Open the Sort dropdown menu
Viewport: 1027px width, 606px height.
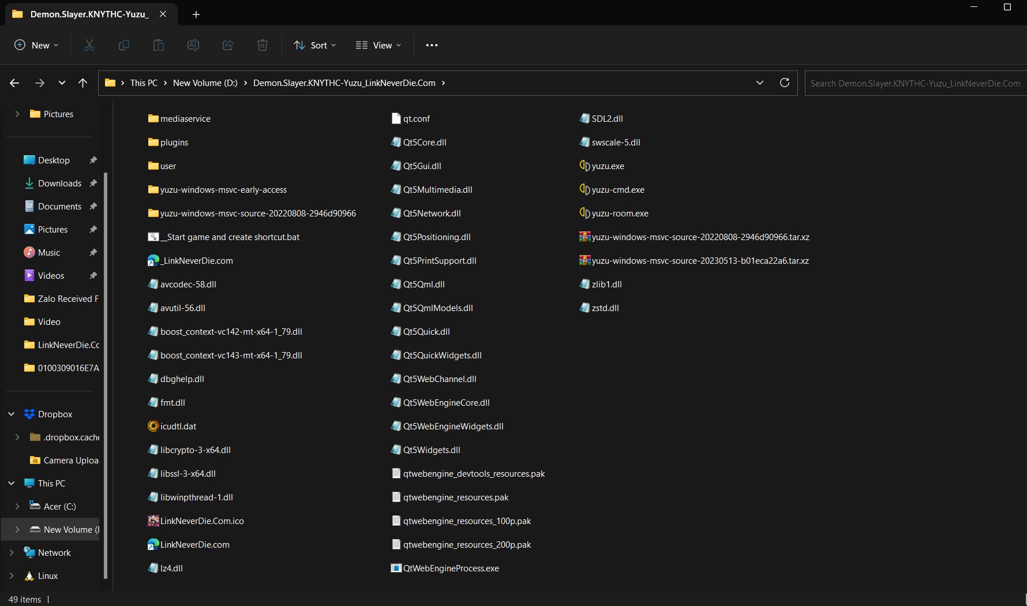[314, 45]
